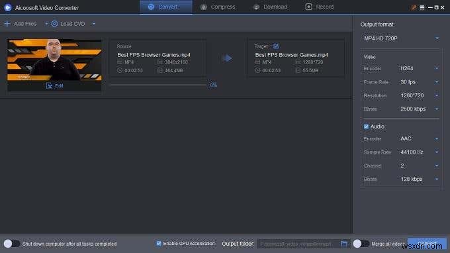Click the source MP4 format icon
The height and width of the screenshot is (253, 450).
[120, 62]
